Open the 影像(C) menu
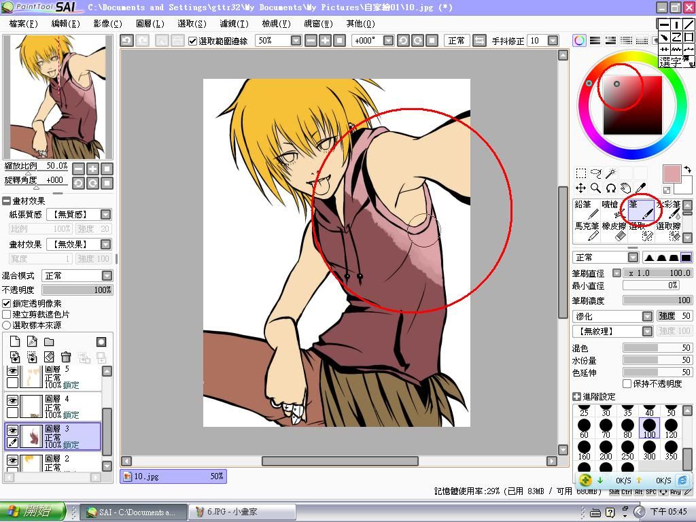The height and width of the screenshot is (522, 696). 107,24
